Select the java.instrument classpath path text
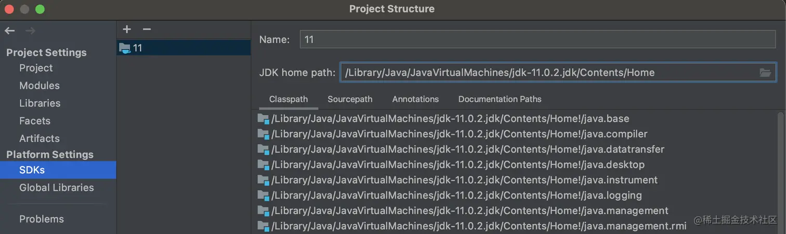 tap(465, 180)
